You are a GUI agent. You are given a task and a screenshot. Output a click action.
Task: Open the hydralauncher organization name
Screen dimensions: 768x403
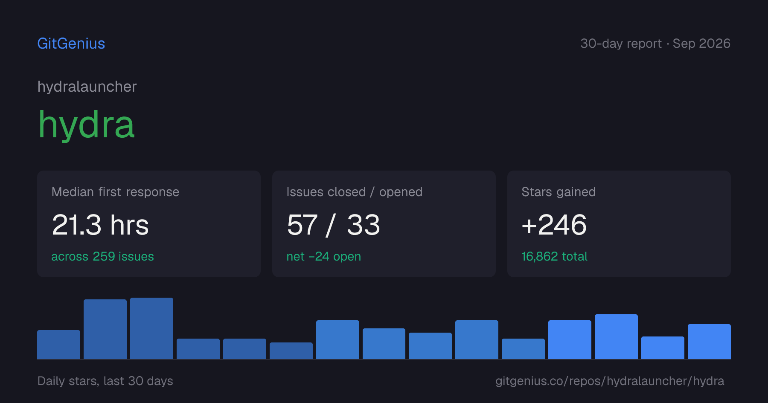[x=87, y=87]
